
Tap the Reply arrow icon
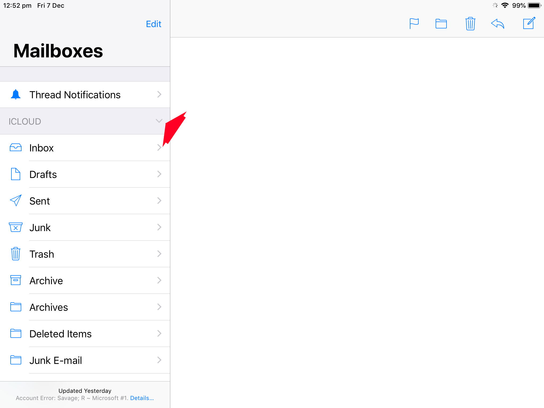[x=498, y=24]
